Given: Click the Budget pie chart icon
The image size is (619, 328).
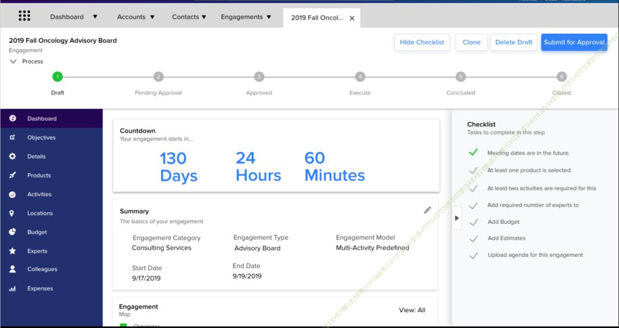Looking at the screenshot, I should [12, 232].
